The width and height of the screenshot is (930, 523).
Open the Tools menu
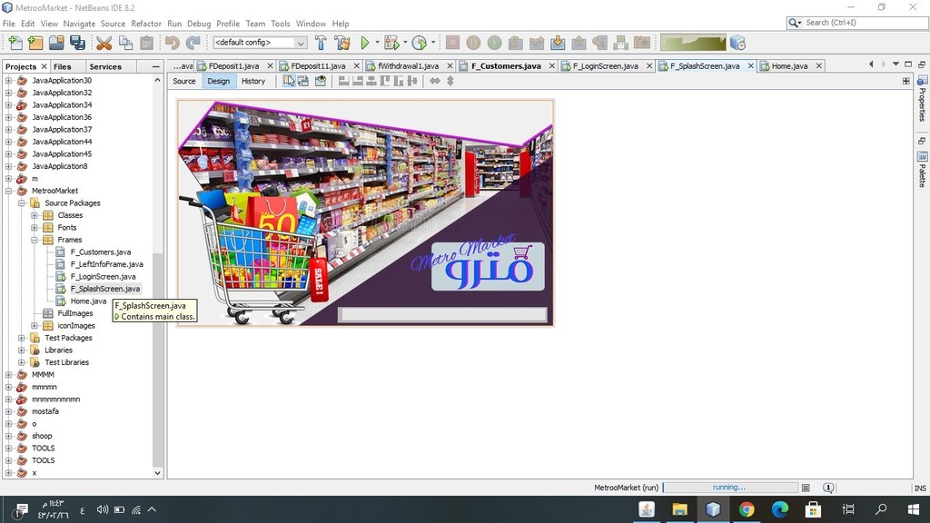pos(280,24)
